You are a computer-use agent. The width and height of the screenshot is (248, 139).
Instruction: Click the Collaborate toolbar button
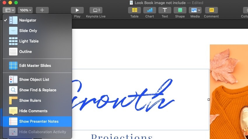(245, 10)
